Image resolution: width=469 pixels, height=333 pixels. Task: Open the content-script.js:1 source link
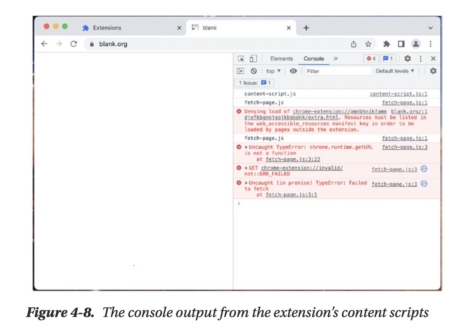[398, 94]
